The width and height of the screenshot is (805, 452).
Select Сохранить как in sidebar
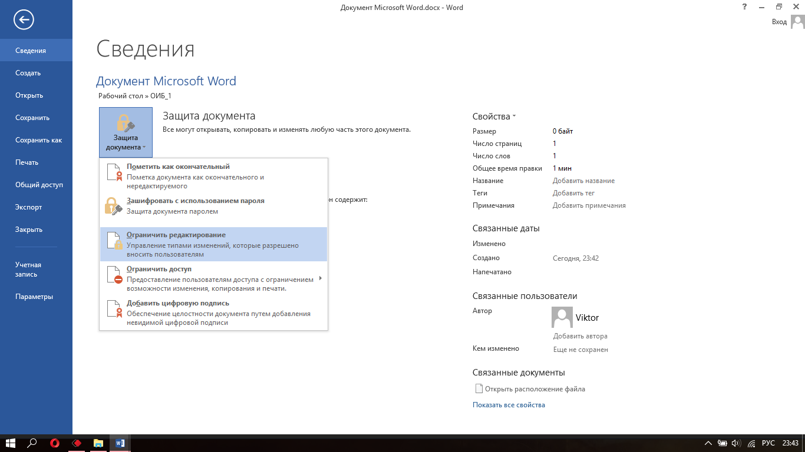(x=36, y=140)
